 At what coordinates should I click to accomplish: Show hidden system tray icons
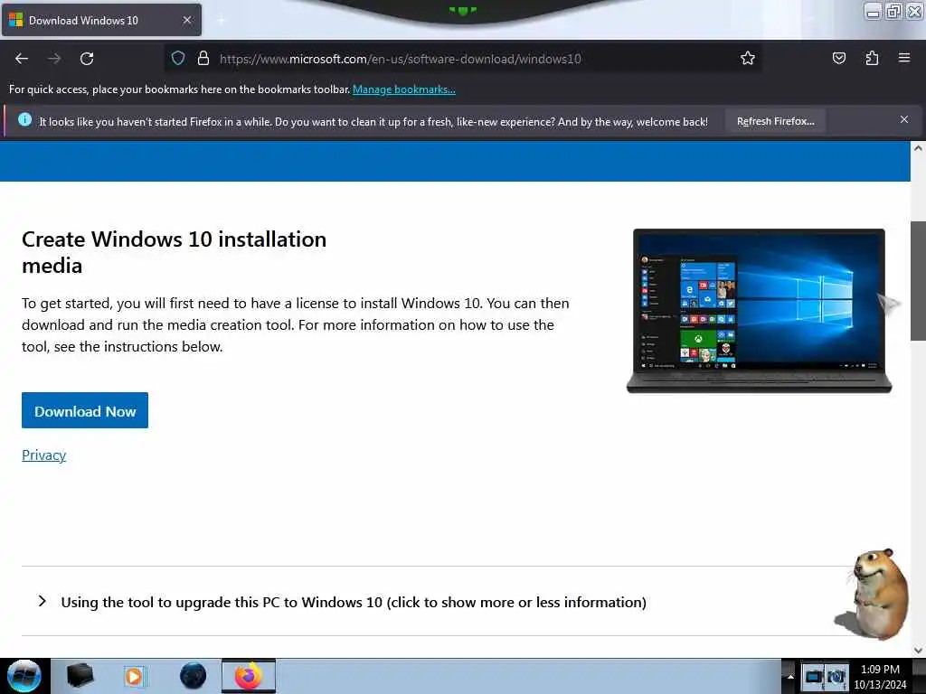pos(790,676)
